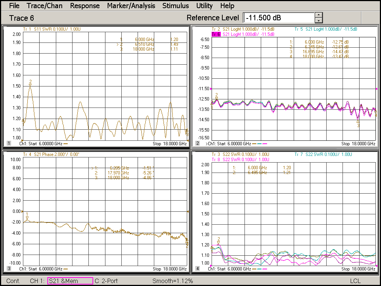This screenshot has width=381, height=286.
Task: Select the highlighted Tr 6 S21 LogM trace
Action: coord(243,34)
